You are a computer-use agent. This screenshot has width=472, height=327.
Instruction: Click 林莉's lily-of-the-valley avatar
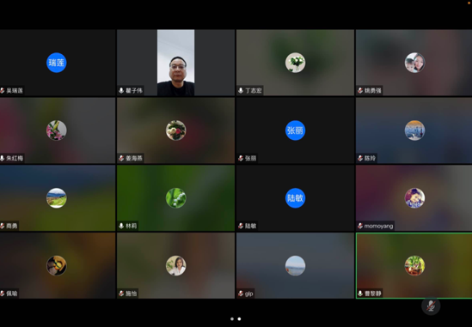tap(175, 198)
